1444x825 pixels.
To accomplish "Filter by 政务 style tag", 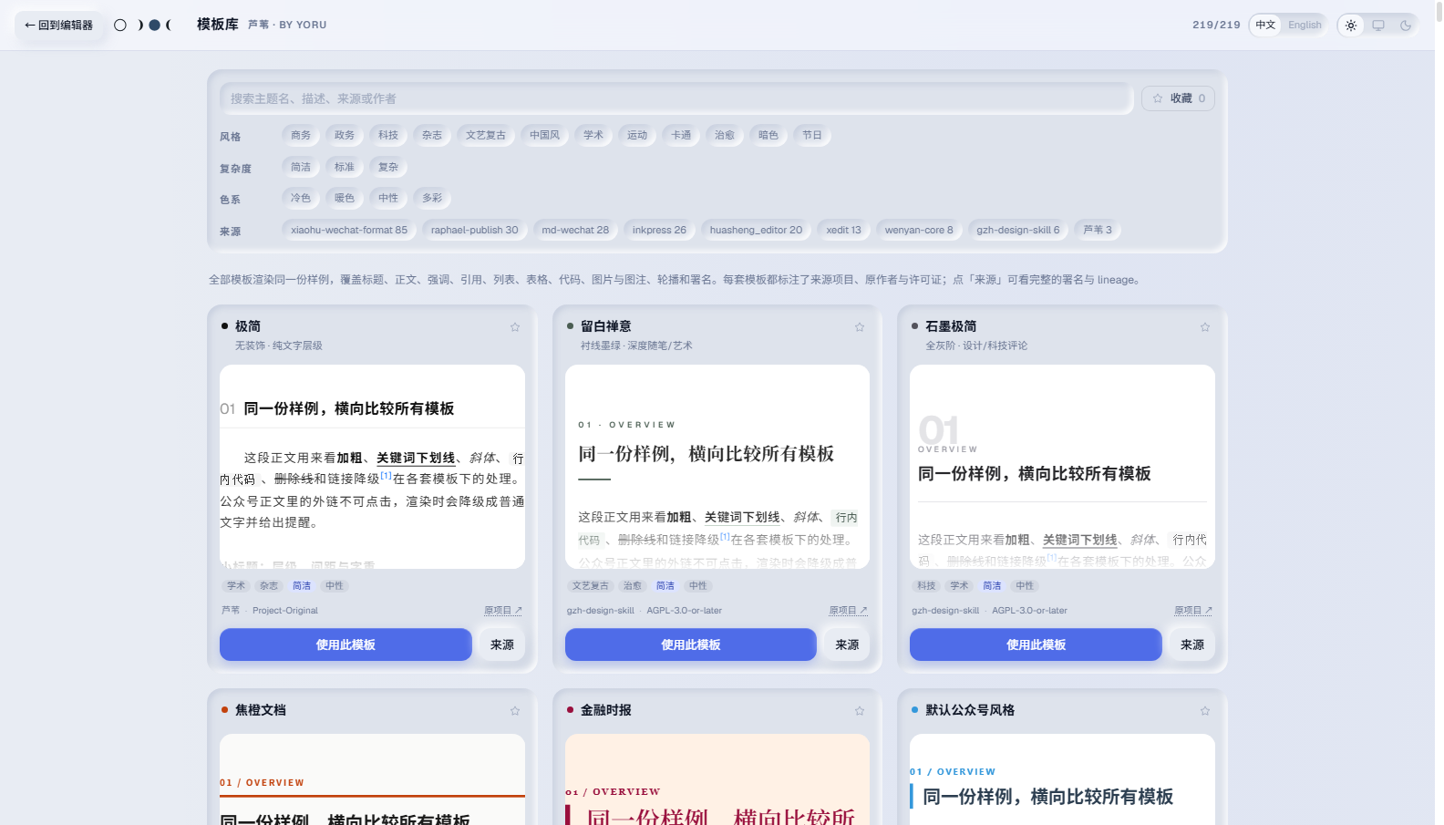I will (345, 135).
